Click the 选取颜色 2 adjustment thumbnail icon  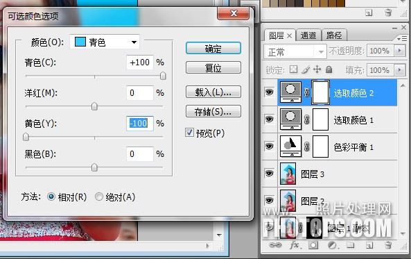point(290,92)
